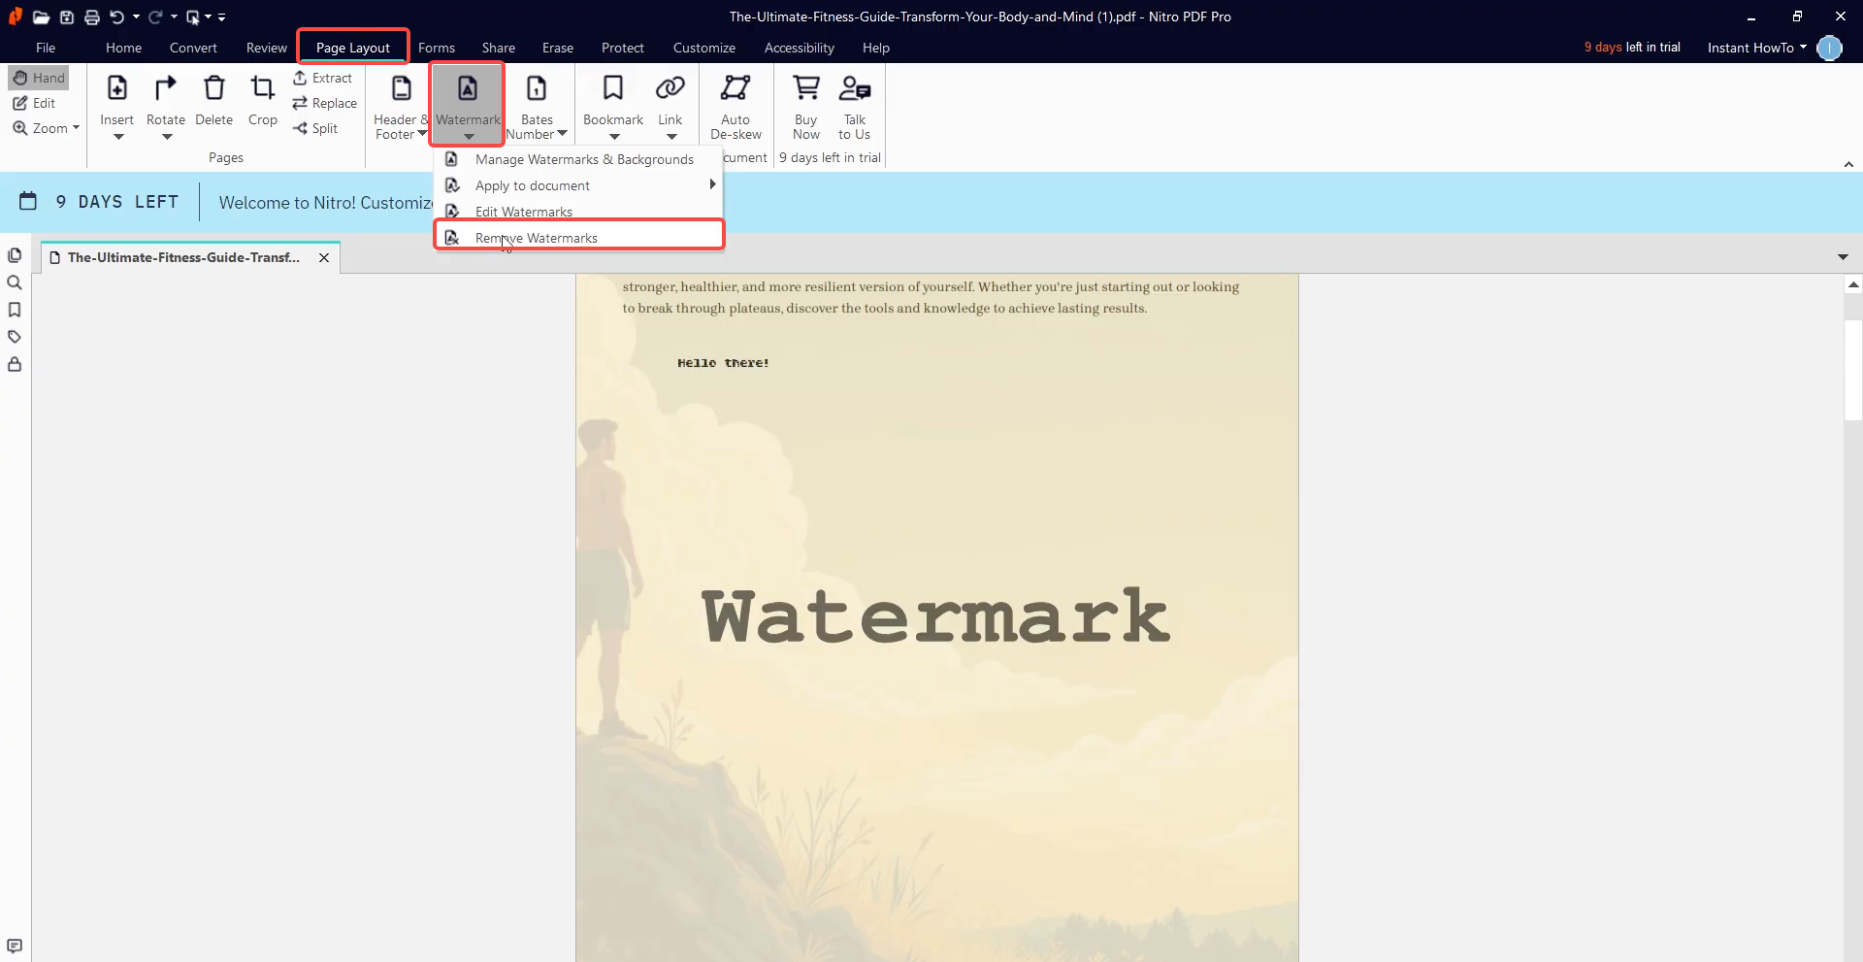Click the Nitro logo icon
The image size is (1863, 962).
(15, 16)
